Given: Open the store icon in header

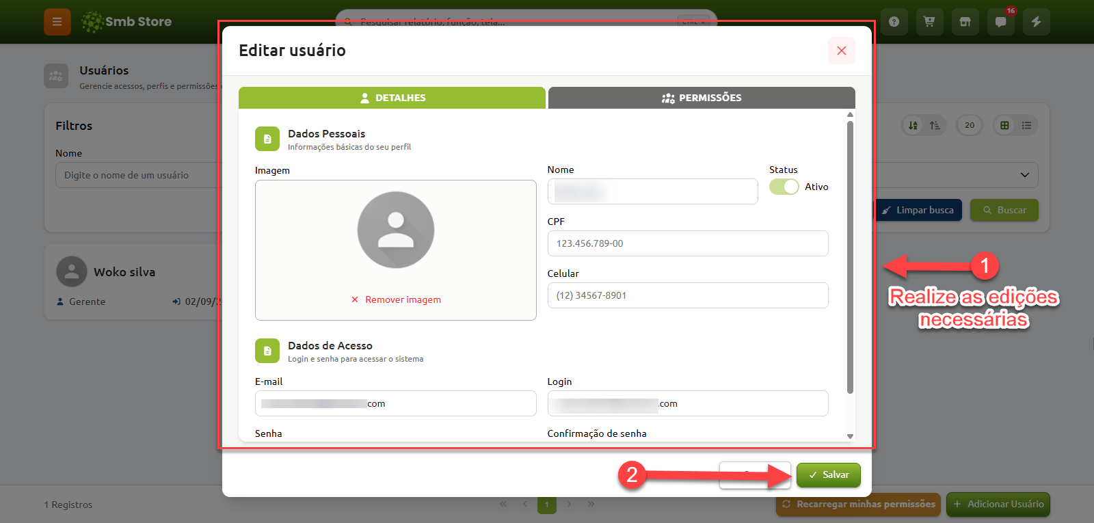Looking at the screenshot, I should 965,22.
